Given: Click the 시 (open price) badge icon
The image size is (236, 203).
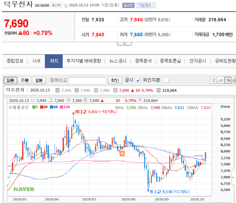Looking at the screenshot, I should tap(57, 90).
